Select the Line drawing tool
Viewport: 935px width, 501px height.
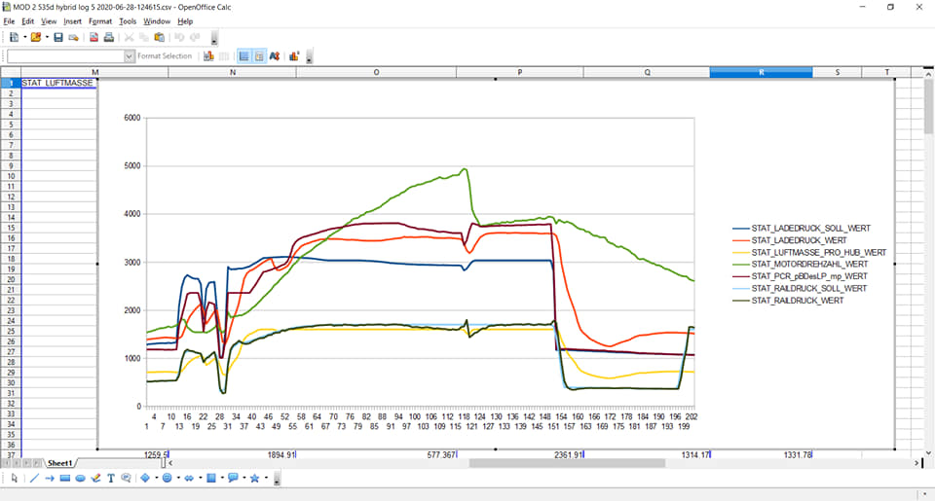pos(34,478)
